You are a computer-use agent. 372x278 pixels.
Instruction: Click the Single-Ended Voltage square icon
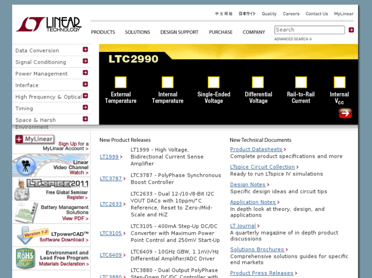(x=213, y=82)
